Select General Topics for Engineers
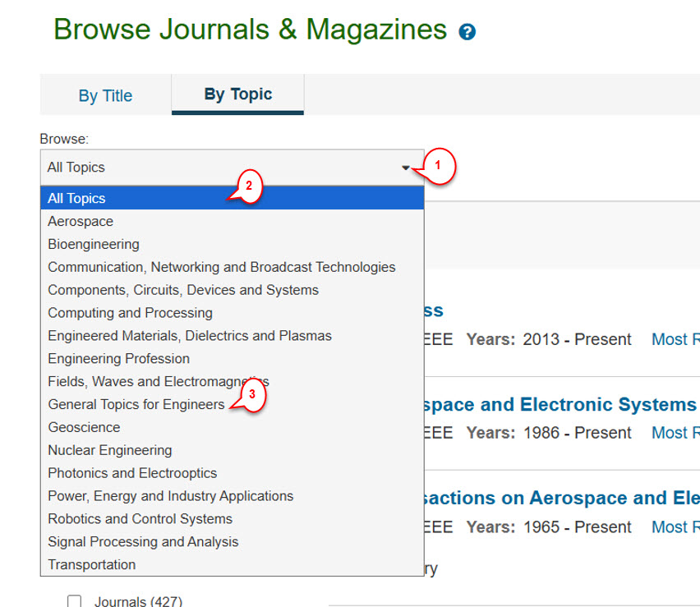 (x=136, y=405)
